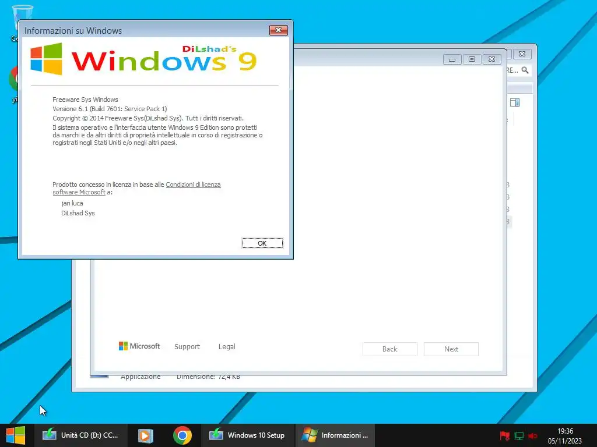Close the Explorer window behind Setup
The width and height of the screenshot is (597, 447).
click(522, 54)
